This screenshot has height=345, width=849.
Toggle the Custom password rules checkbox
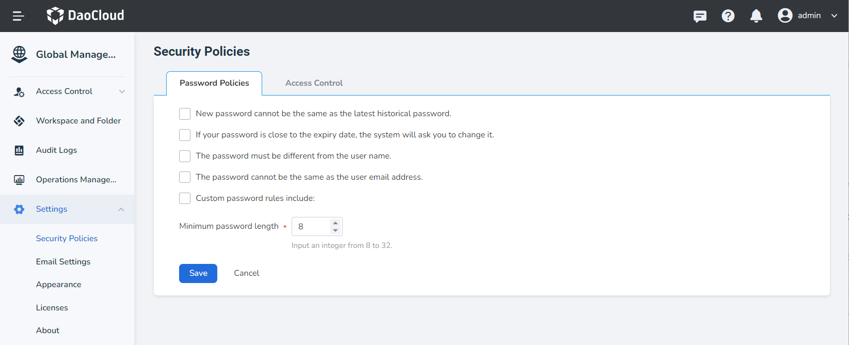click(x=185, y=198)
